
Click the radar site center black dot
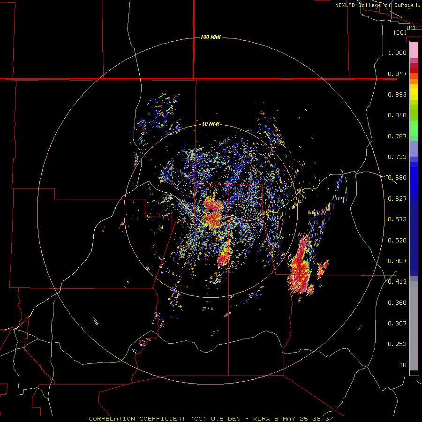point(211,210)
